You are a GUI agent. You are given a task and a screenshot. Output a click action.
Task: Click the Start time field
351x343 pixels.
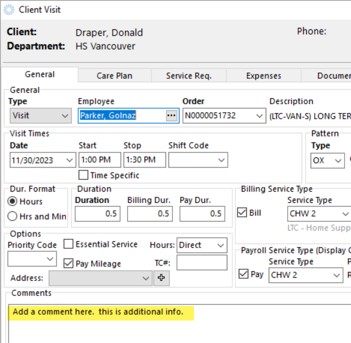tap(100, 160)
